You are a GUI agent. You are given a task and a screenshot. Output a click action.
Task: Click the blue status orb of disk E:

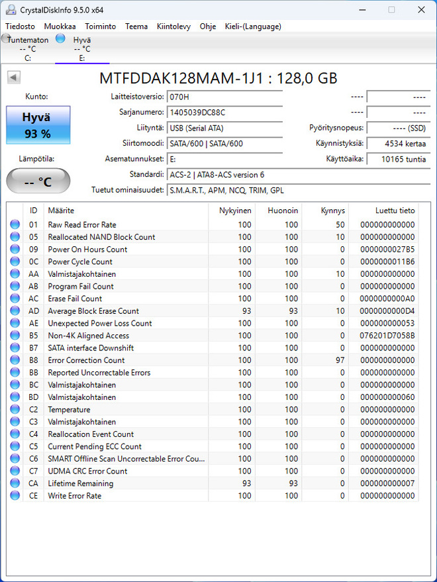[x=60, y=38]
